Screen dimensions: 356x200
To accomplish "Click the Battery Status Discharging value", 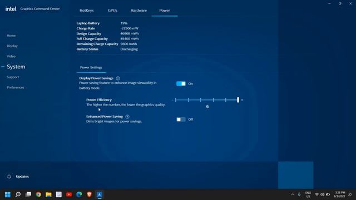I will point(129,49).
